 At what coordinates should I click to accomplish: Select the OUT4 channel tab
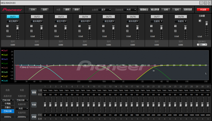[x=85, y=17]
